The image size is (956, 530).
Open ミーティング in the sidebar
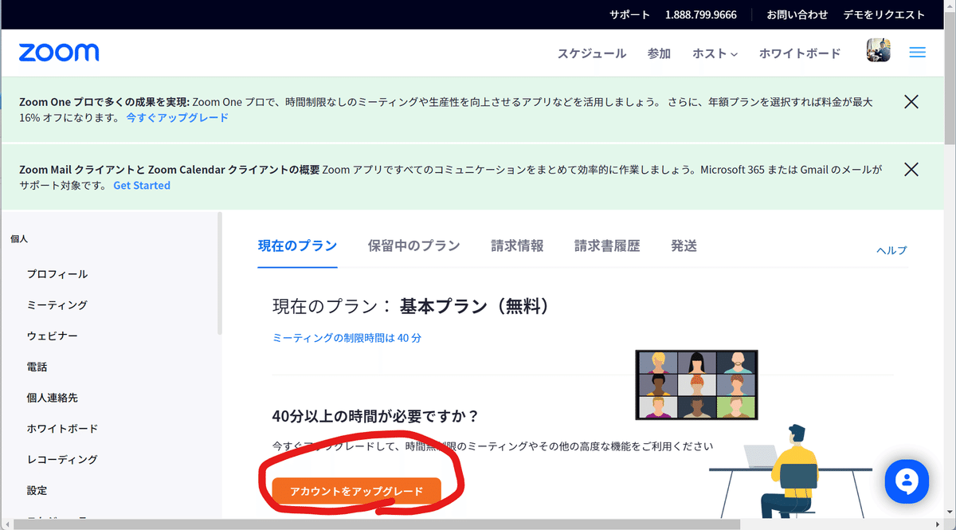click(57, 304)
